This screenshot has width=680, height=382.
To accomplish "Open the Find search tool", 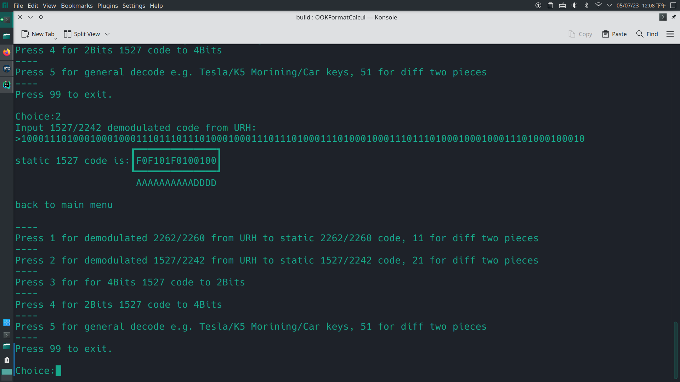I will [647, 34].
